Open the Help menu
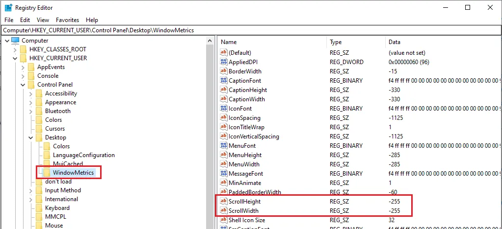Image resolution: width=502 pixels, height=229 pixels. point(92,20)
